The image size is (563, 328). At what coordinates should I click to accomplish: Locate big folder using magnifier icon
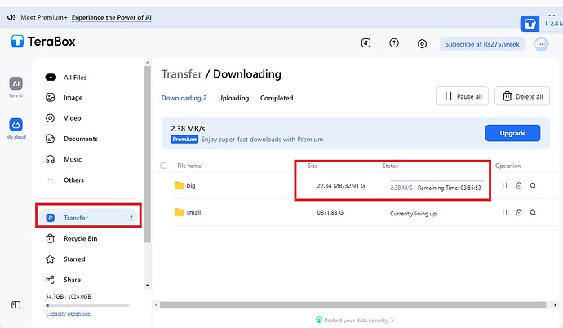[x=533, y=186]
